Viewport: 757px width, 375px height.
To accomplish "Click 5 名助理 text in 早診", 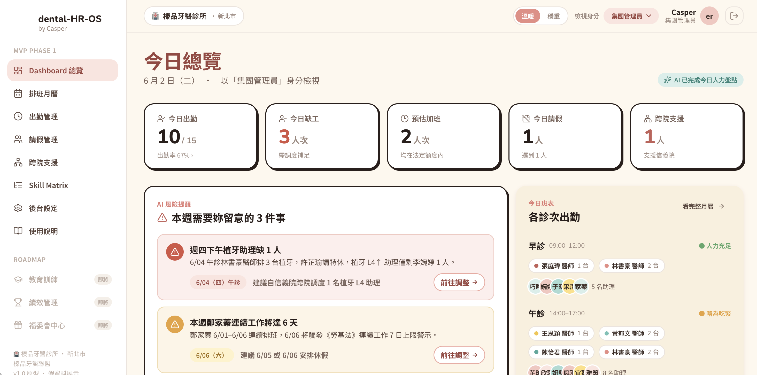I will click(603, 287).
